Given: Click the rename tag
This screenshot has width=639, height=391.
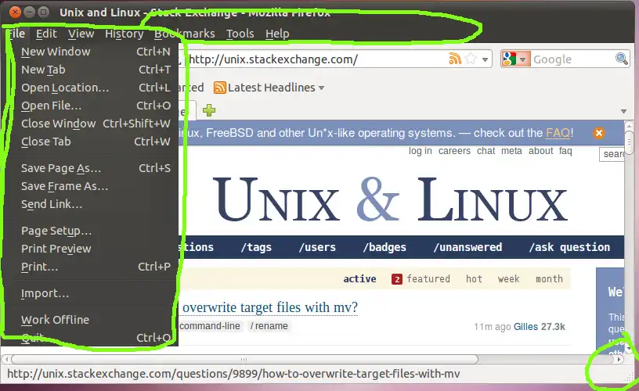Looking at the screenshot, I should click(x=269, y=326).
